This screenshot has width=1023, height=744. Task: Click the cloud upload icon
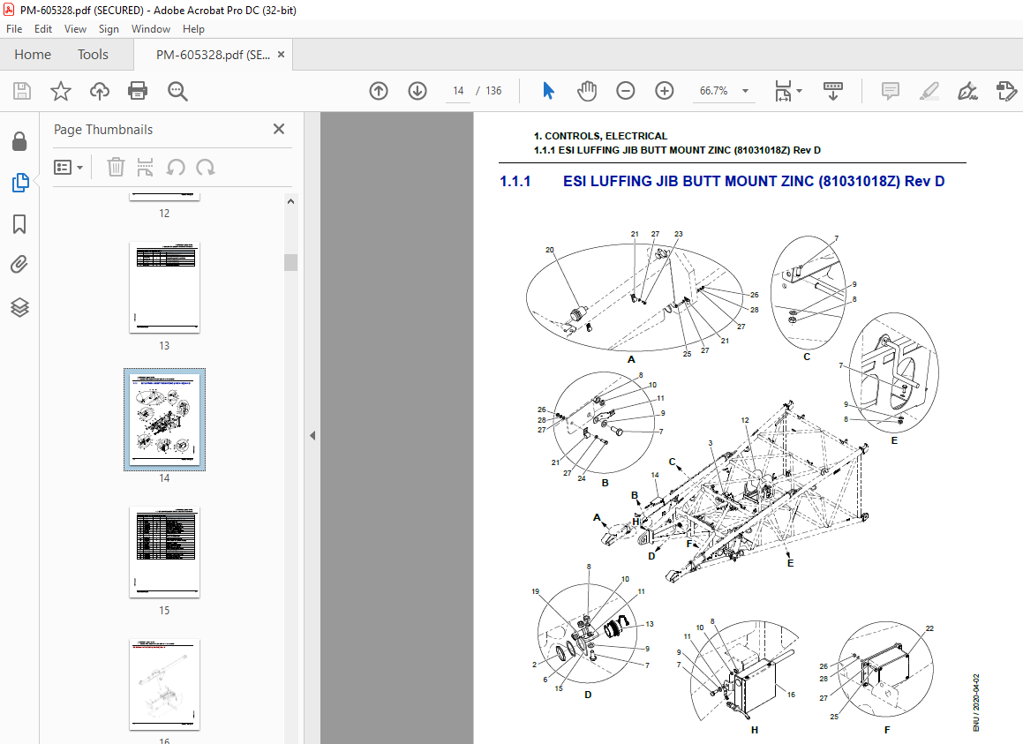99,91
